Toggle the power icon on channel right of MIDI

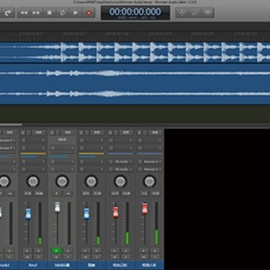click(81, 133)
